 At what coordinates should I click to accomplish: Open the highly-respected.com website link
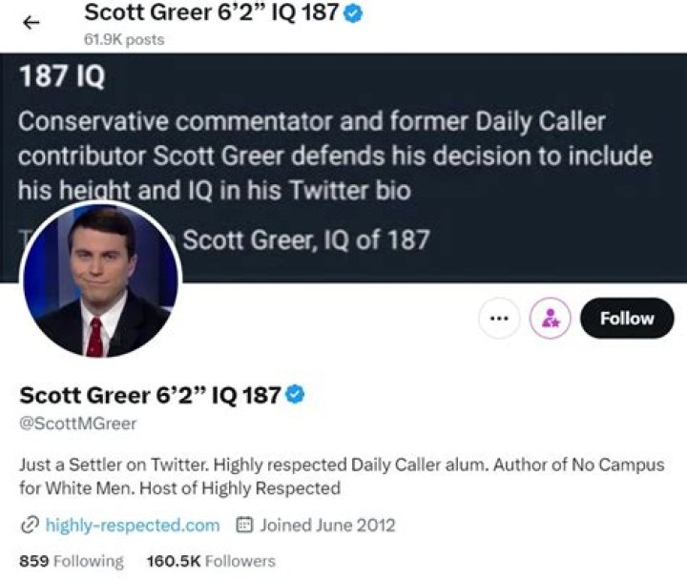pos(145,525)
